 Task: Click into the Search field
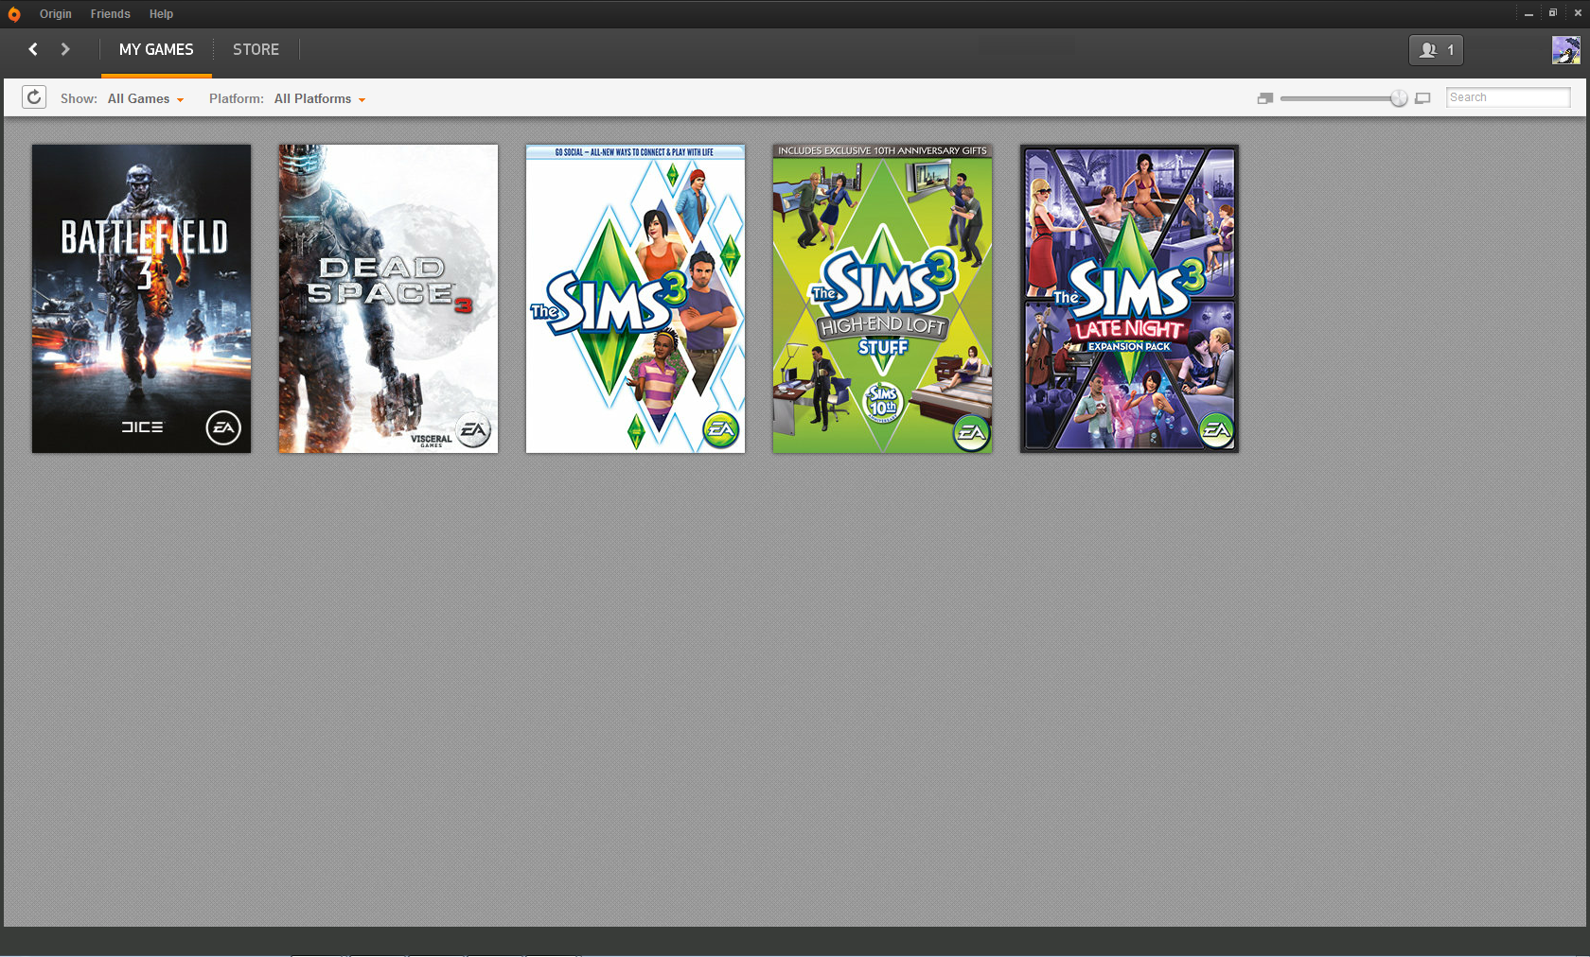click(1508, 97)
